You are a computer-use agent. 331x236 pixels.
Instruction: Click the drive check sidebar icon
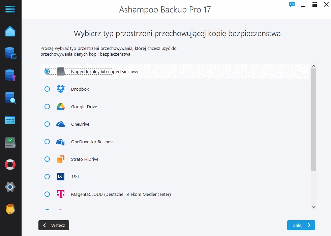click(10, 142)
